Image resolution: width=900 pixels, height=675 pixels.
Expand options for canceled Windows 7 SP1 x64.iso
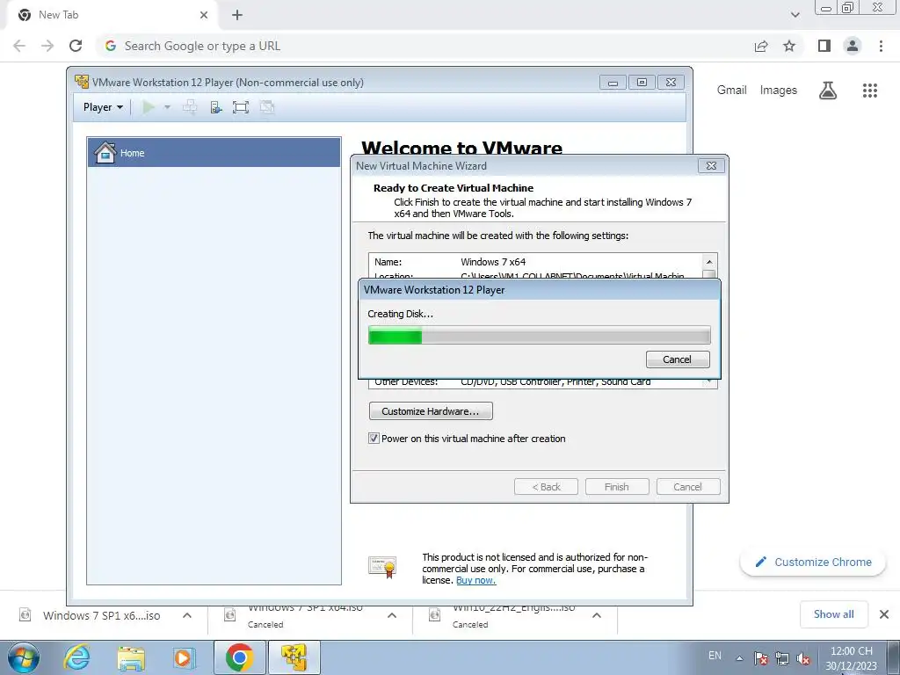pos(392,615)
